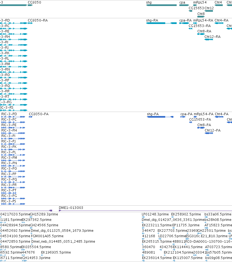
Task: Click the RIC-3-PM protein label
Action: point(9,158)
